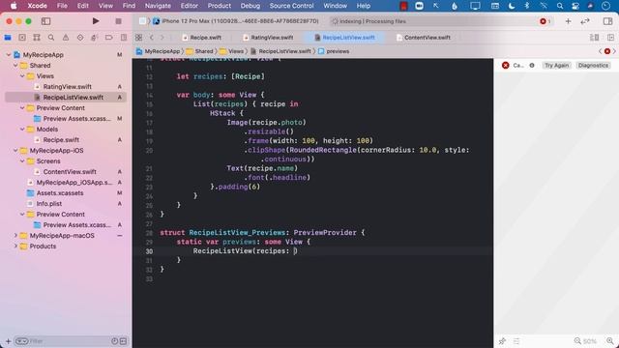Pin the preview canvas
The image size is (619, 348).
click(x=502, y=341)
